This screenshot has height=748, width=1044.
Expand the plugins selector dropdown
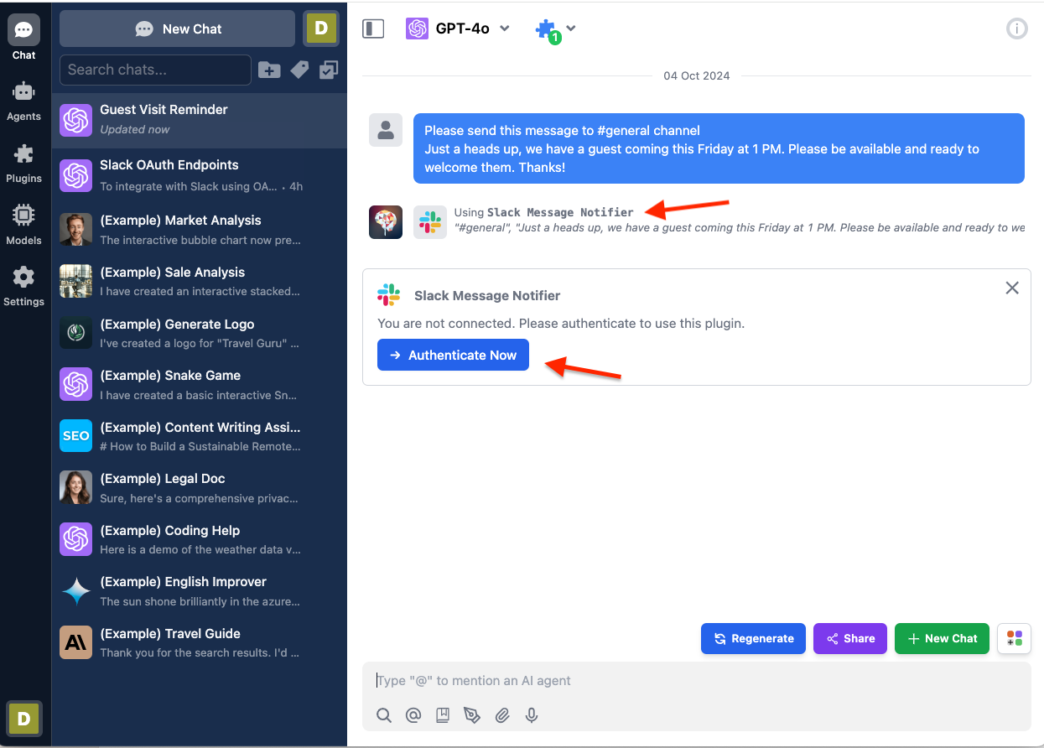tap(555, 29)
